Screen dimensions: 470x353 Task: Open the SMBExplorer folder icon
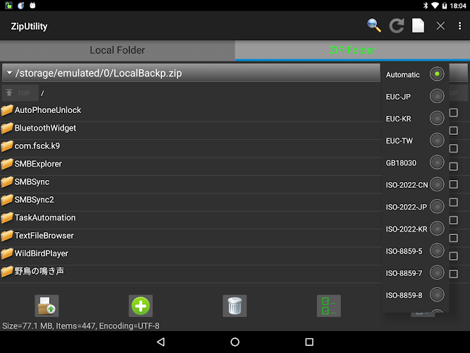pyautogui.click(x=7, y=164)
